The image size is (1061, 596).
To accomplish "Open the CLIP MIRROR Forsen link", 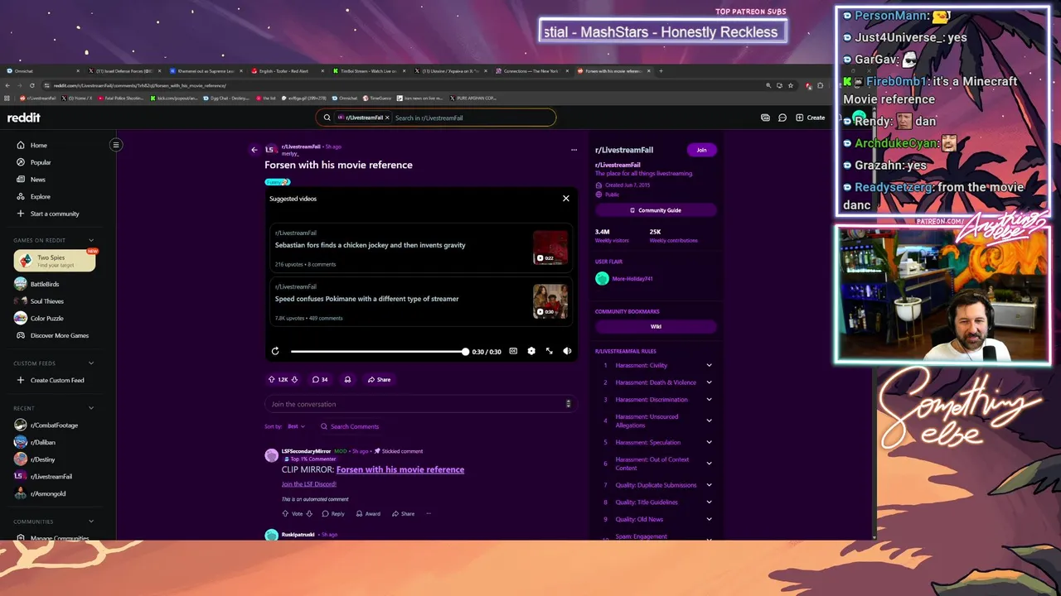I will [x=400, y=469].
